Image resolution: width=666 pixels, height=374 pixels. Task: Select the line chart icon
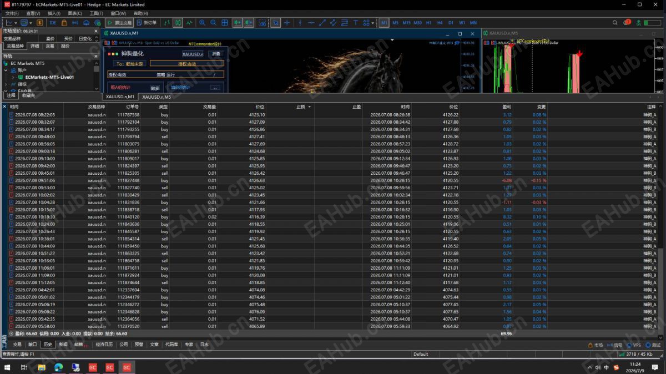click(189, 23)
